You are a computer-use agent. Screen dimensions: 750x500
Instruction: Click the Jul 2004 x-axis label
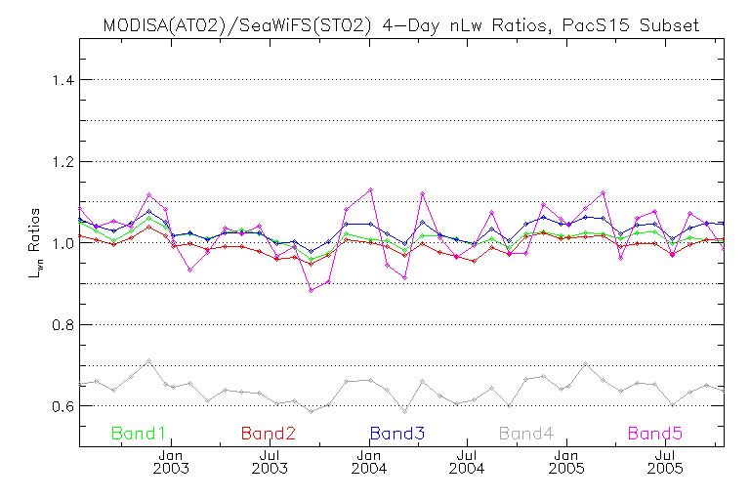point(467,462)
